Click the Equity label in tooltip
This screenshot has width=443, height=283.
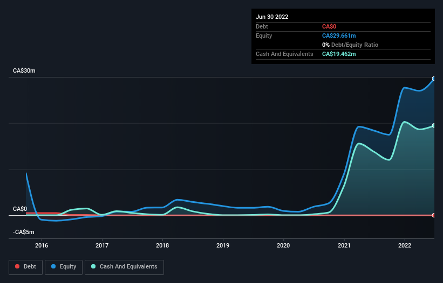coord(264,36)
